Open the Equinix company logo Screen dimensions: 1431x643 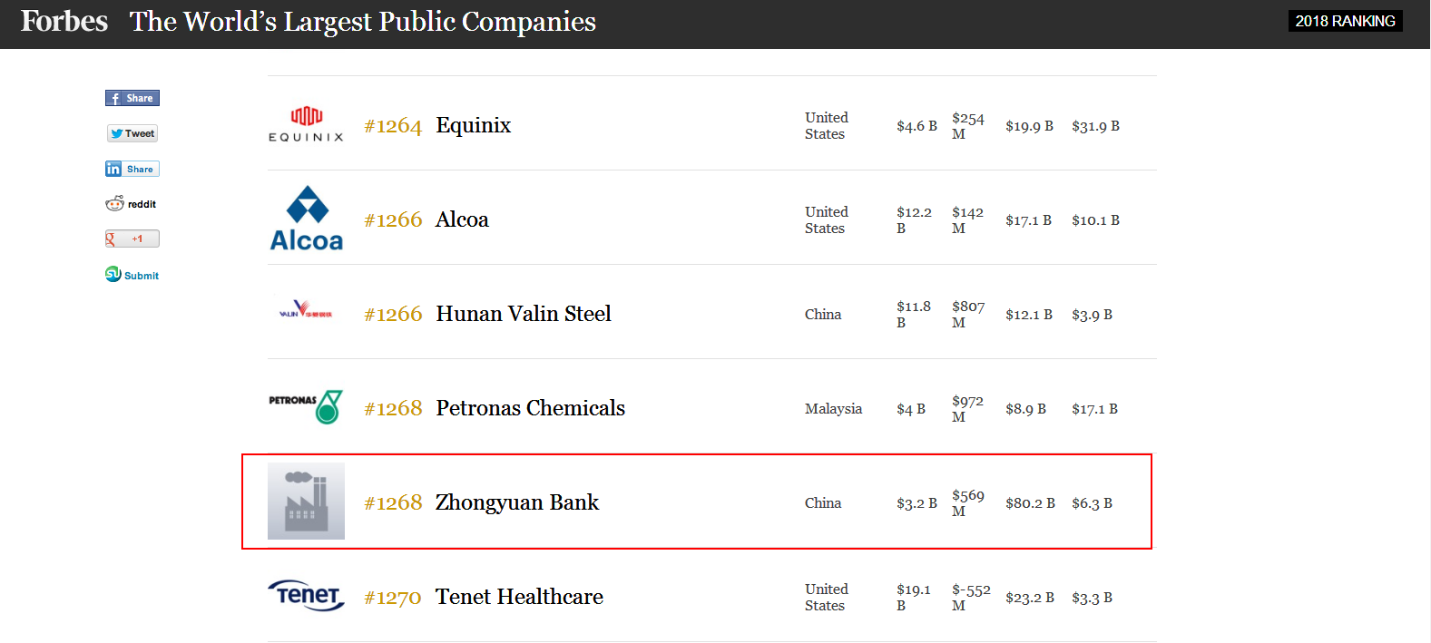306,124
